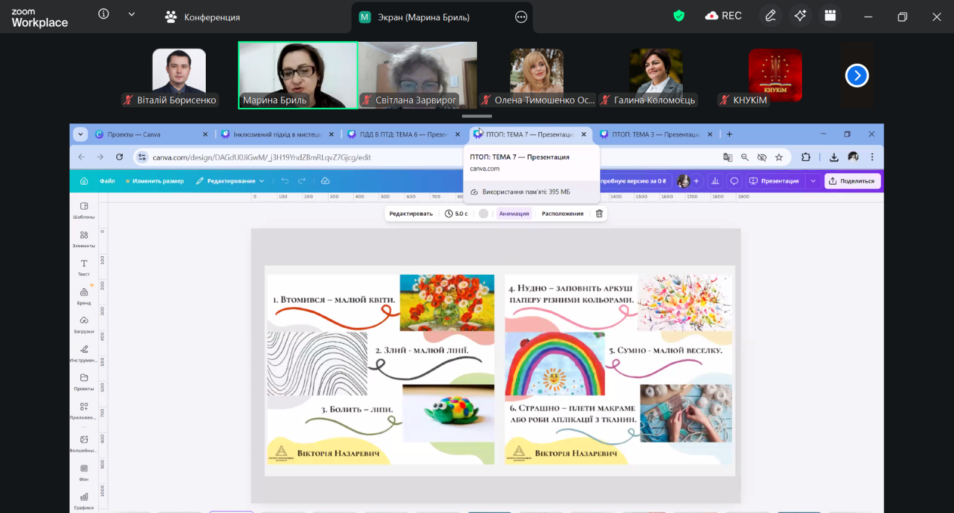Toggle the REC recording indicator
Image resolution: width=954 pixels, height=513 pixels.
coord(723,16)
